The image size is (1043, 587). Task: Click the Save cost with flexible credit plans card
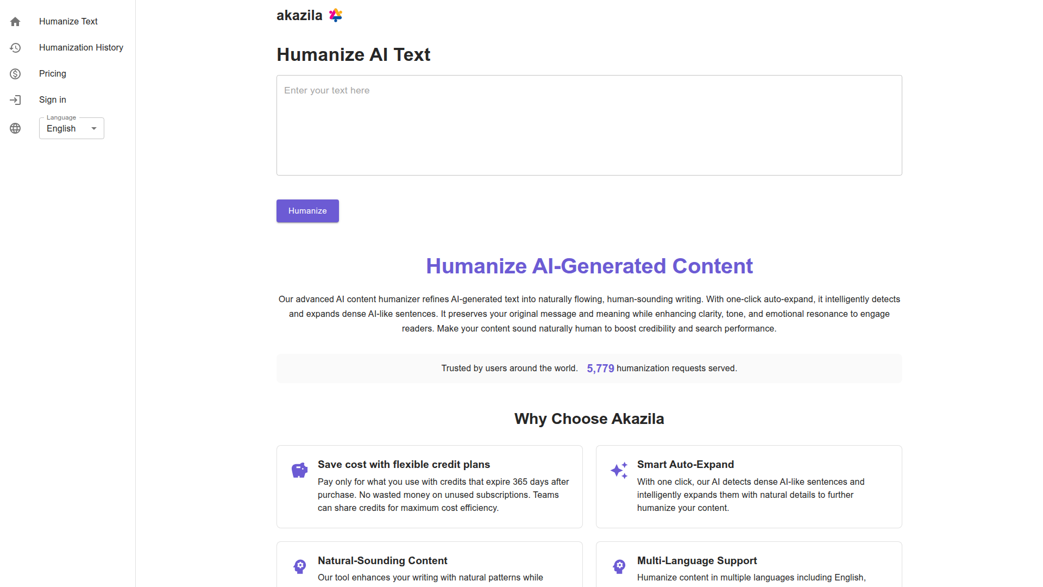pyautogui.click(x=429, y=486)
